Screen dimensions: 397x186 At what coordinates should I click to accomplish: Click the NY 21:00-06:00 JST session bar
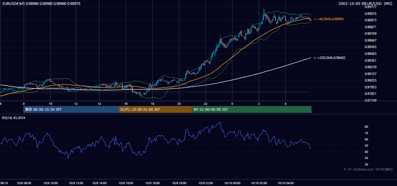(x=252, y=109)
